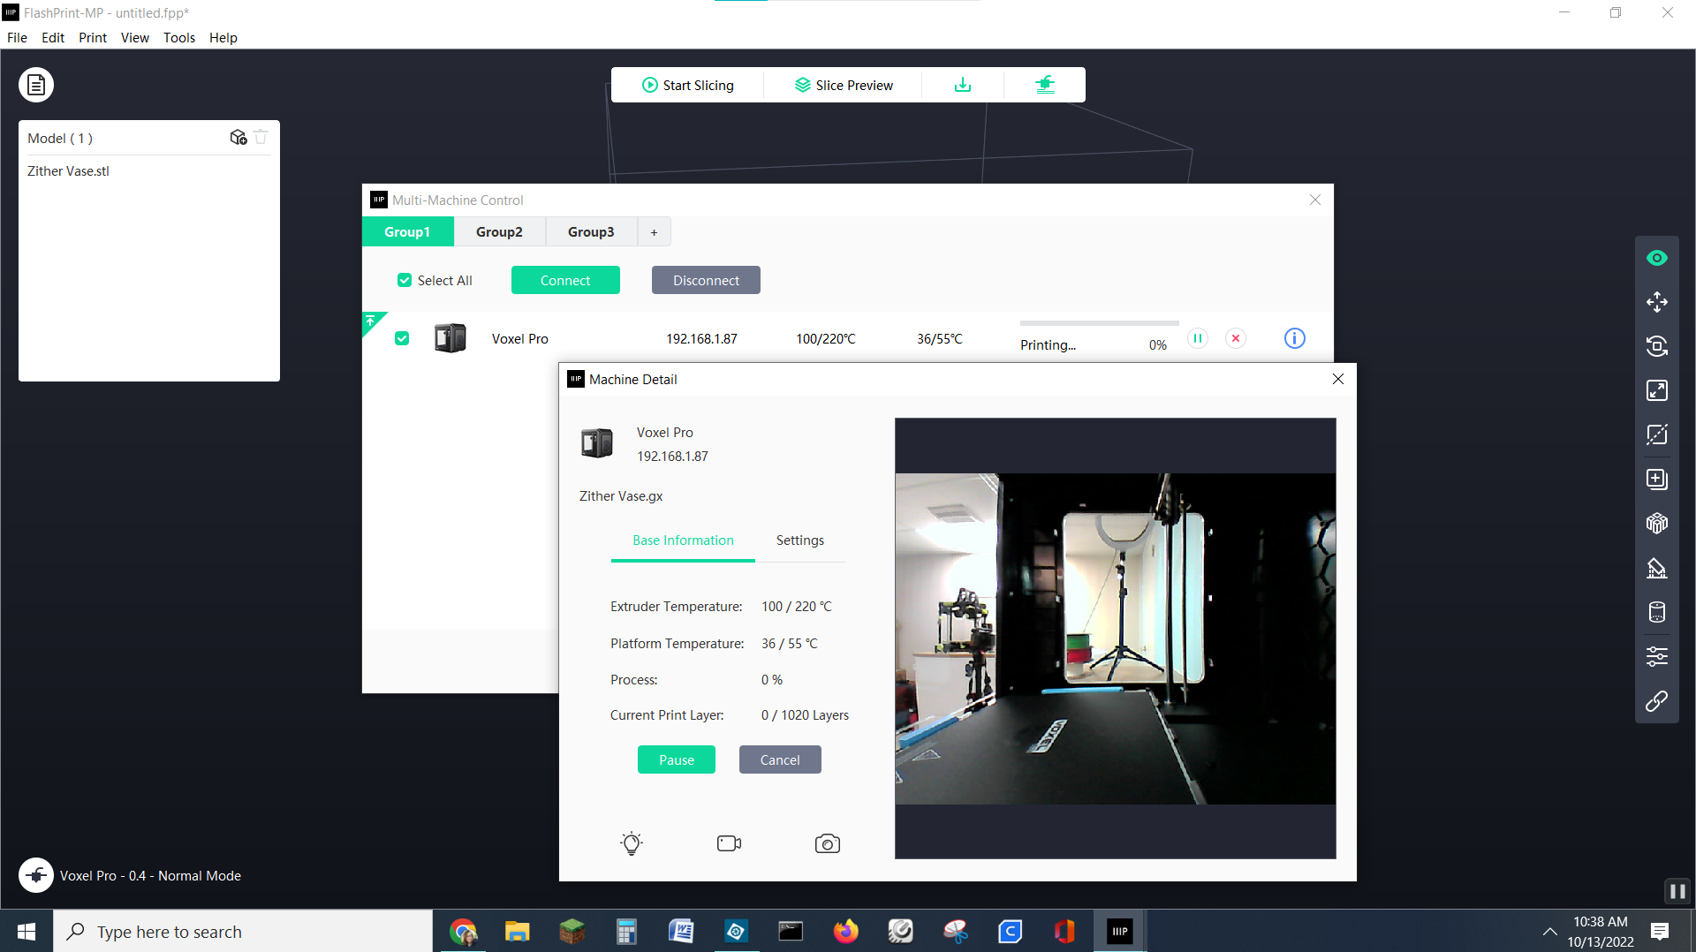Click the Cancel button in Machine Detail
The image size is (1696, 952).
click(x=780, y=759)
